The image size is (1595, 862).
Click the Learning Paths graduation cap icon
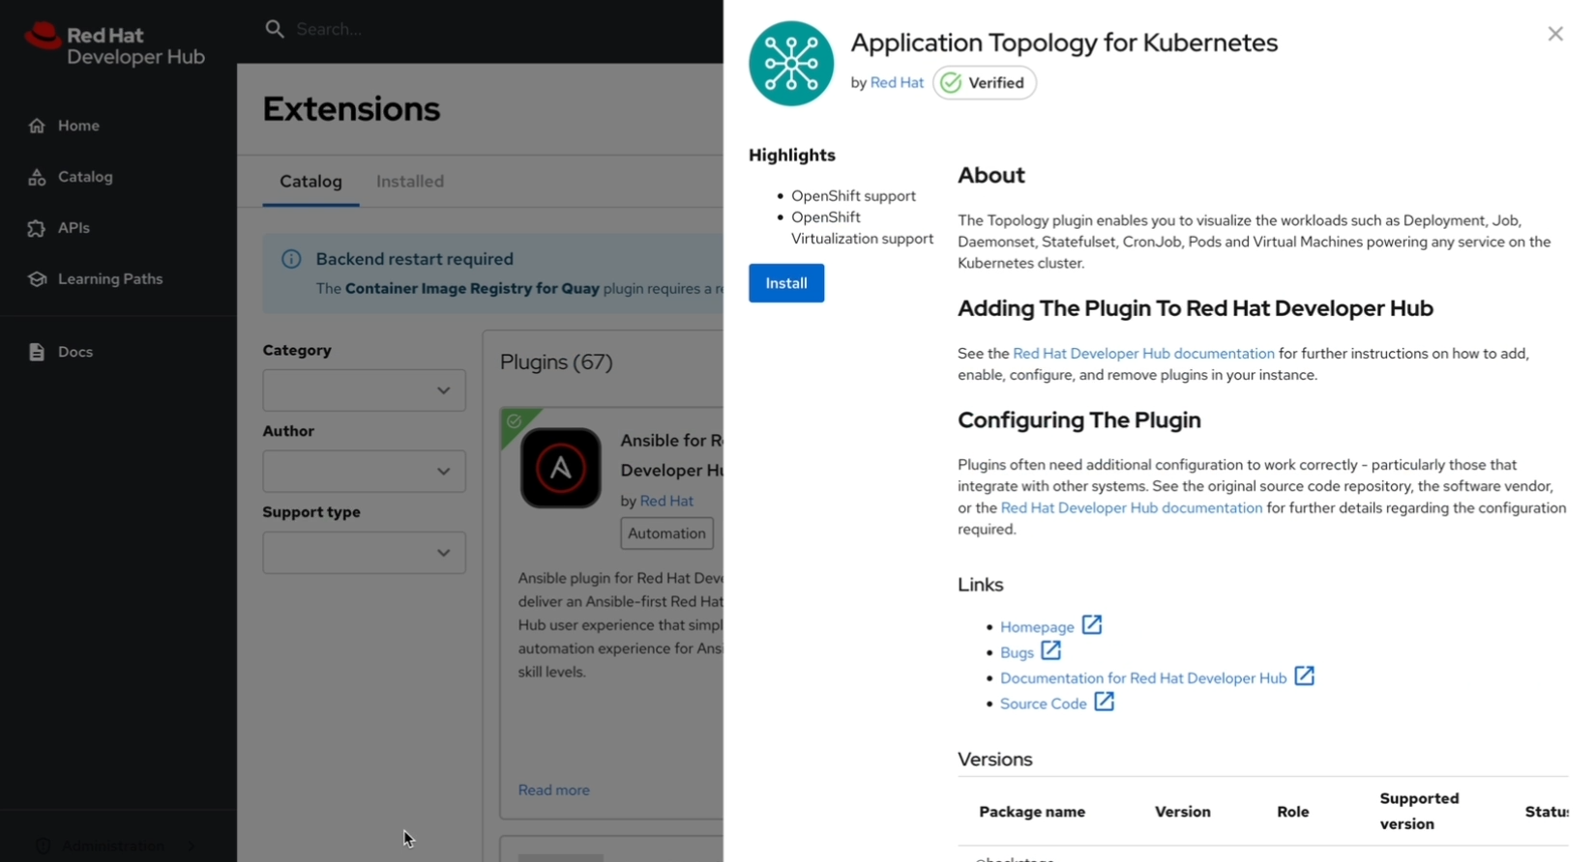(x=37, y=279)
